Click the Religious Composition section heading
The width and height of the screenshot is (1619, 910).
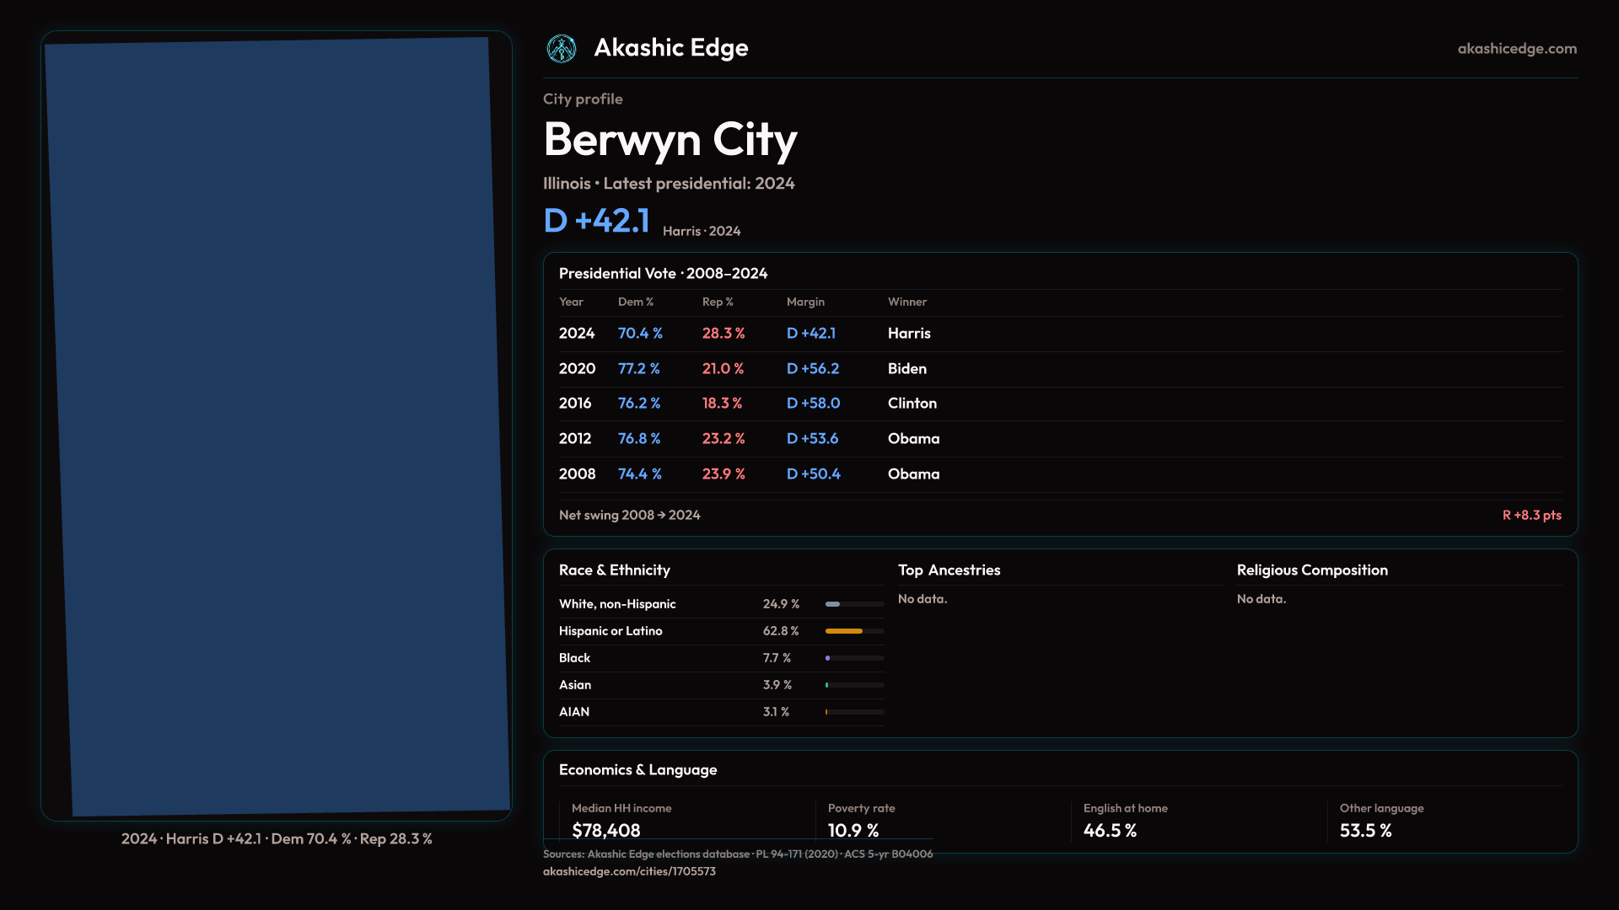click(x=1311, y=570)
